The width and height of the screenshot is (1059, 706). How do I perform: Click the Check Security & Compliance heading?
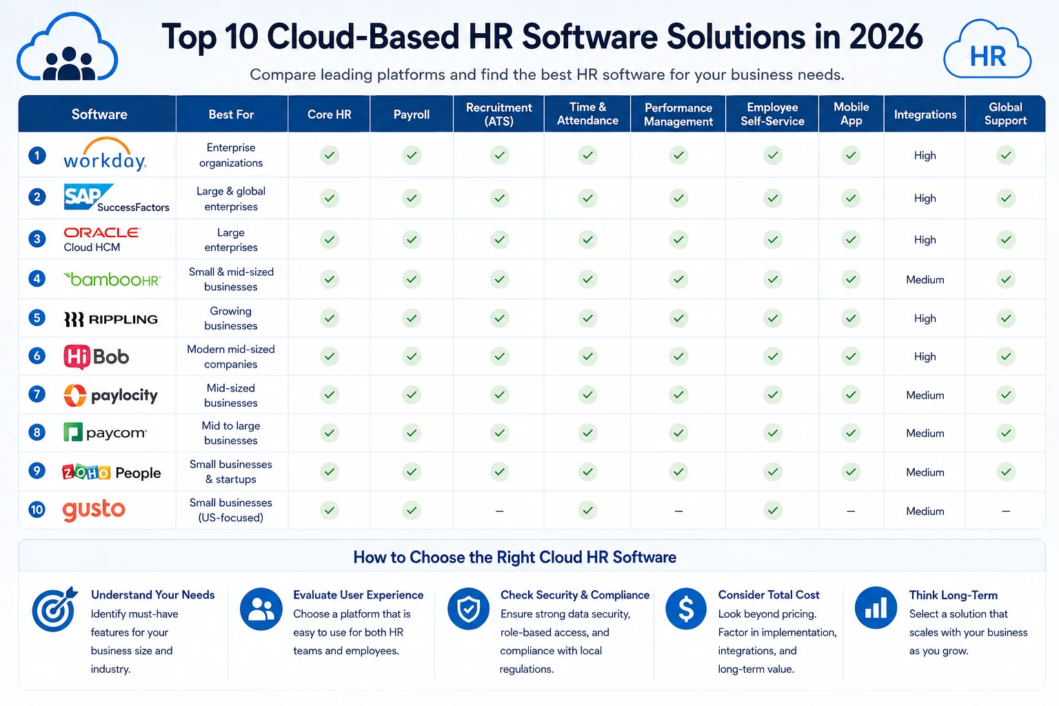(x=575, y=595)
